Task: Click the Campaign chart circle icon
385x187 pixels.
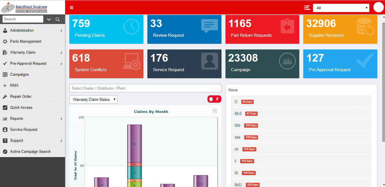Action: click(x=287, y=61)
